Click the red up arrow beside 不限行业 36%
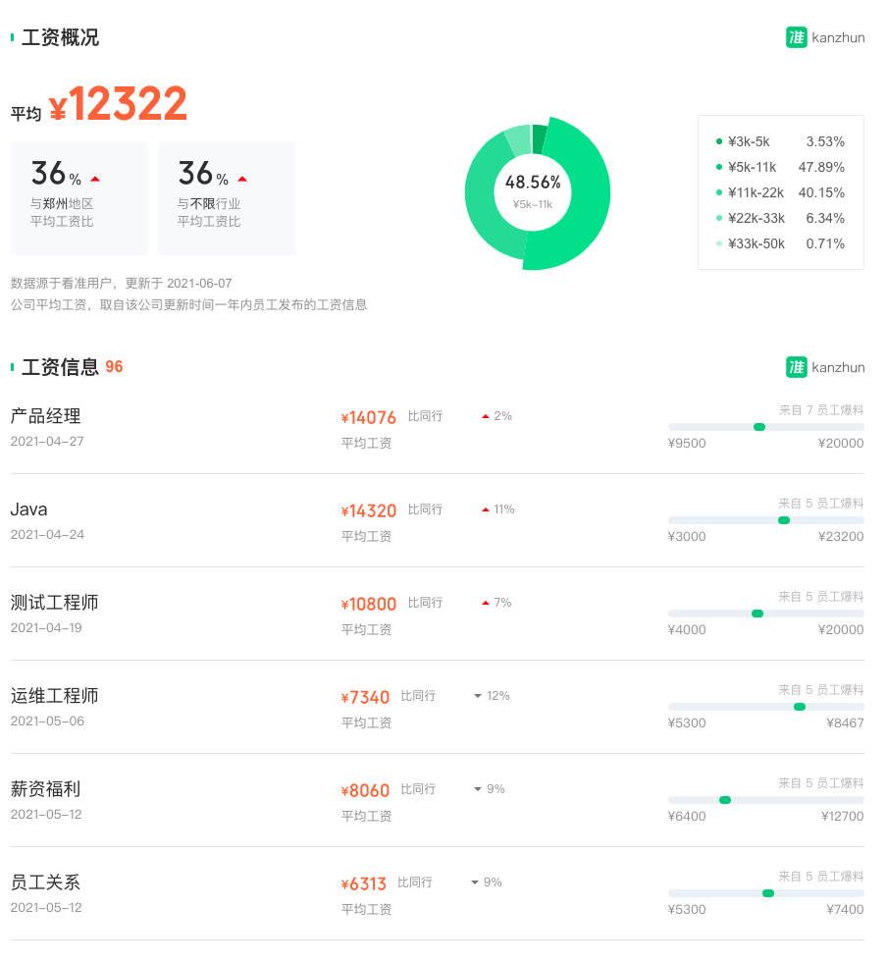This screenshot has height=962, width=887. 242,179
